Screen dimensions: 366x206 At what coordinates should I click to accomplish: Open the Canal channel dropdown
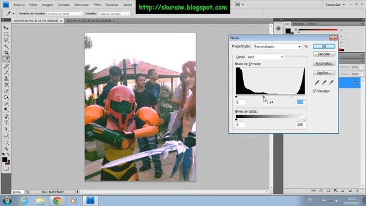tap(265, 57)
